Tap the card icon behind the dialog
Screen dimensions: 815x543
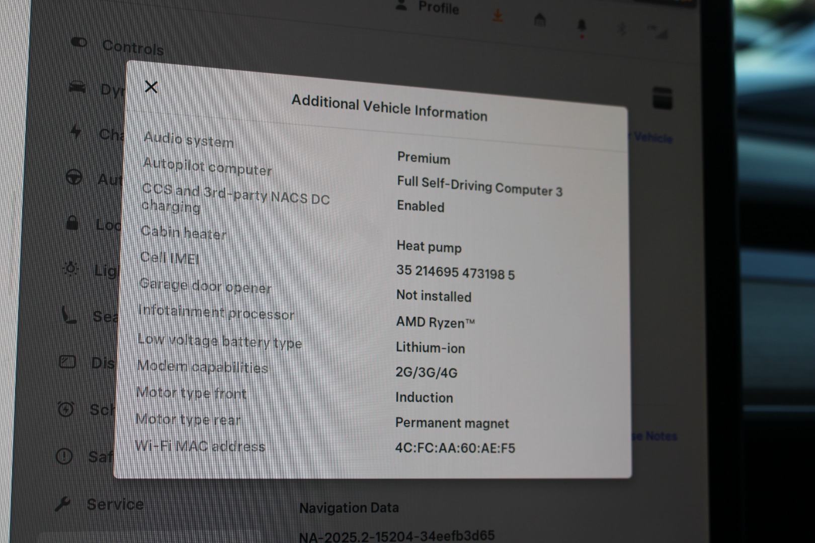[662, 98]
